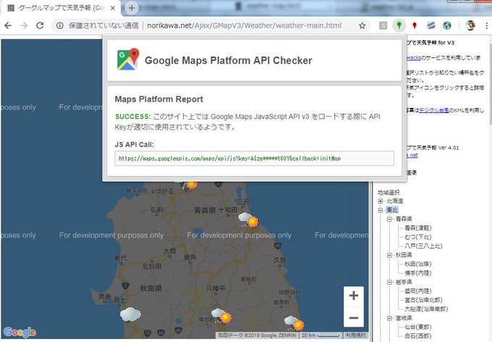The image size is (492, 342).
Task: Open the site info icon in the address bar
Action: (59, 25)
